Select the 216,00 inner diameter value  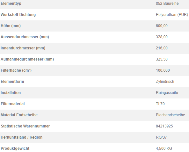(x=162, y=48)
